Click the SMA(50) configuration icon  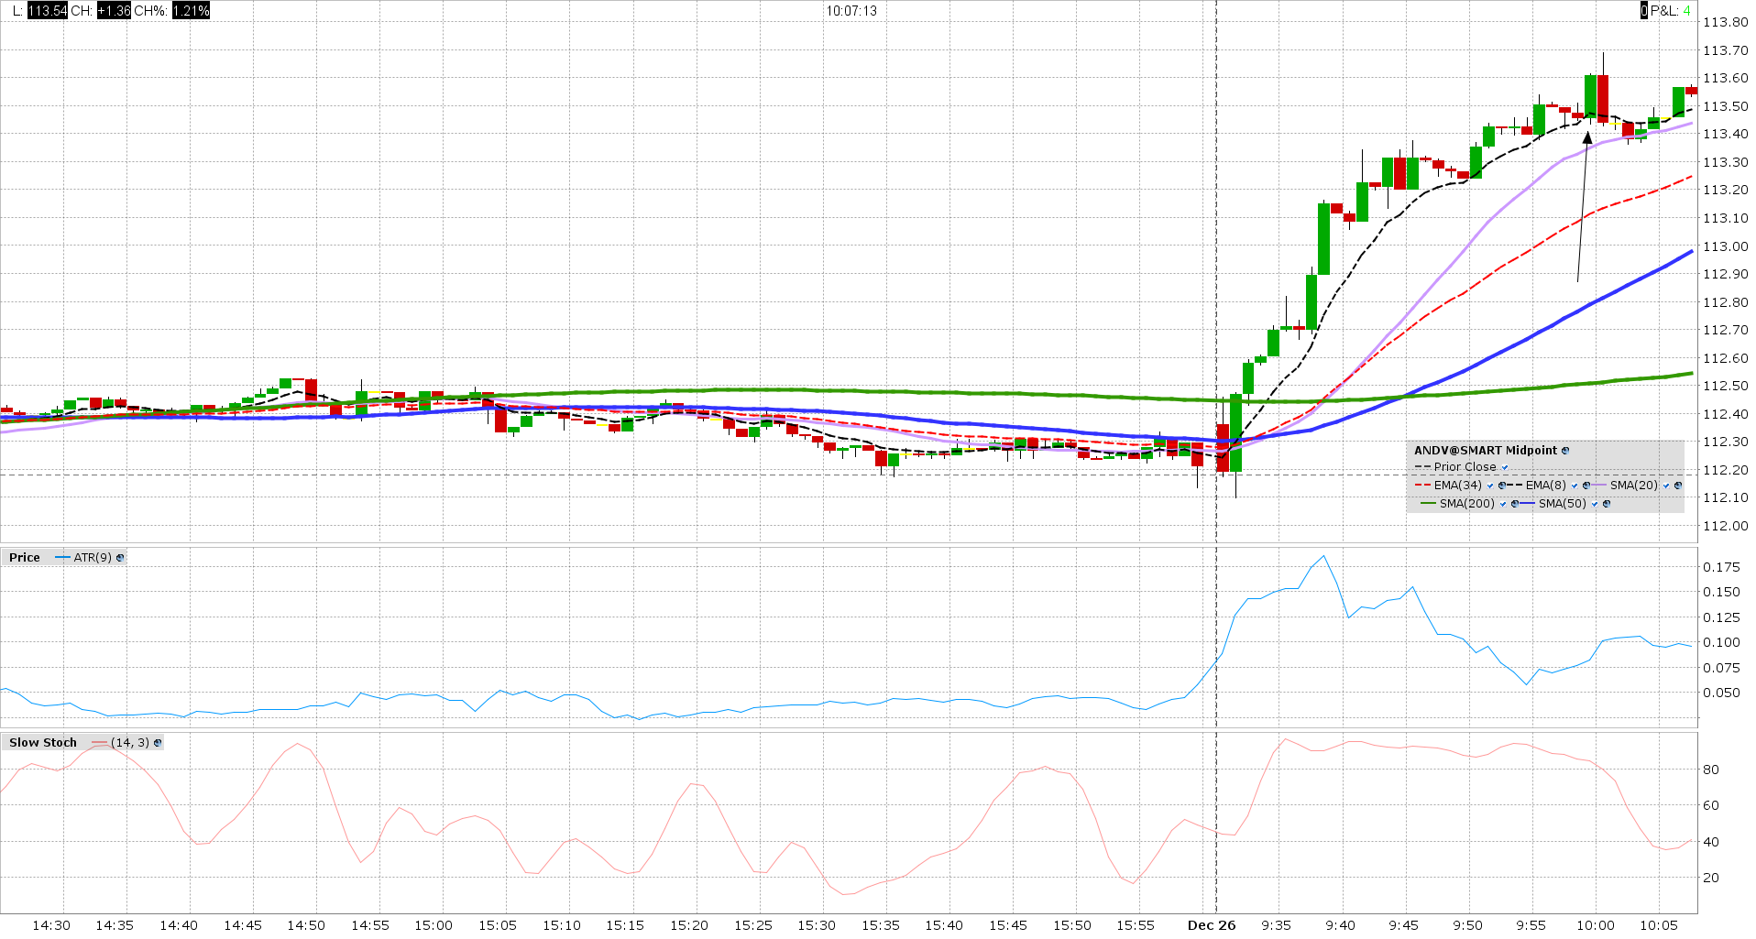tap(1607, 504)
